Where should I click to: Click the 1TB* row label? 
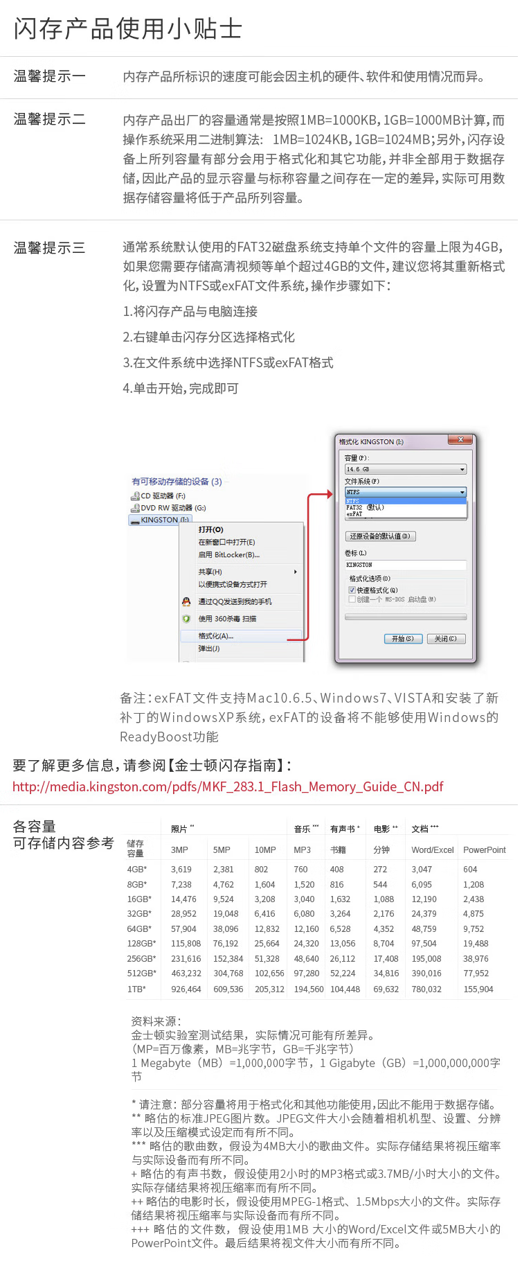(x=136, y=989)
